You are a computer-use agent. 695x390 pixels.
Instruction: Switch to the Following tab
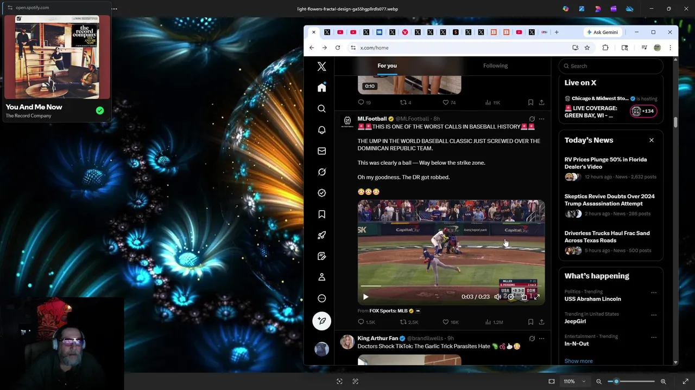[x=495, y=66]
